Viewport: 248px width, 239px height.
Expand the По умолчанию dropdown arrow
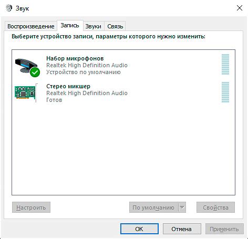182,207
